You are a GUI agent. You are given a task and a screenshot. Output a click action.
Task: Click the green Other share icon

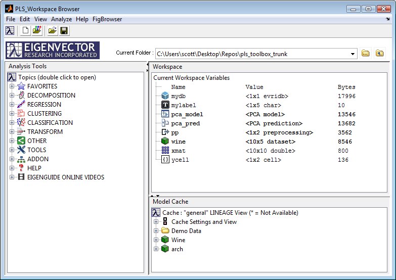click(21, 141)
